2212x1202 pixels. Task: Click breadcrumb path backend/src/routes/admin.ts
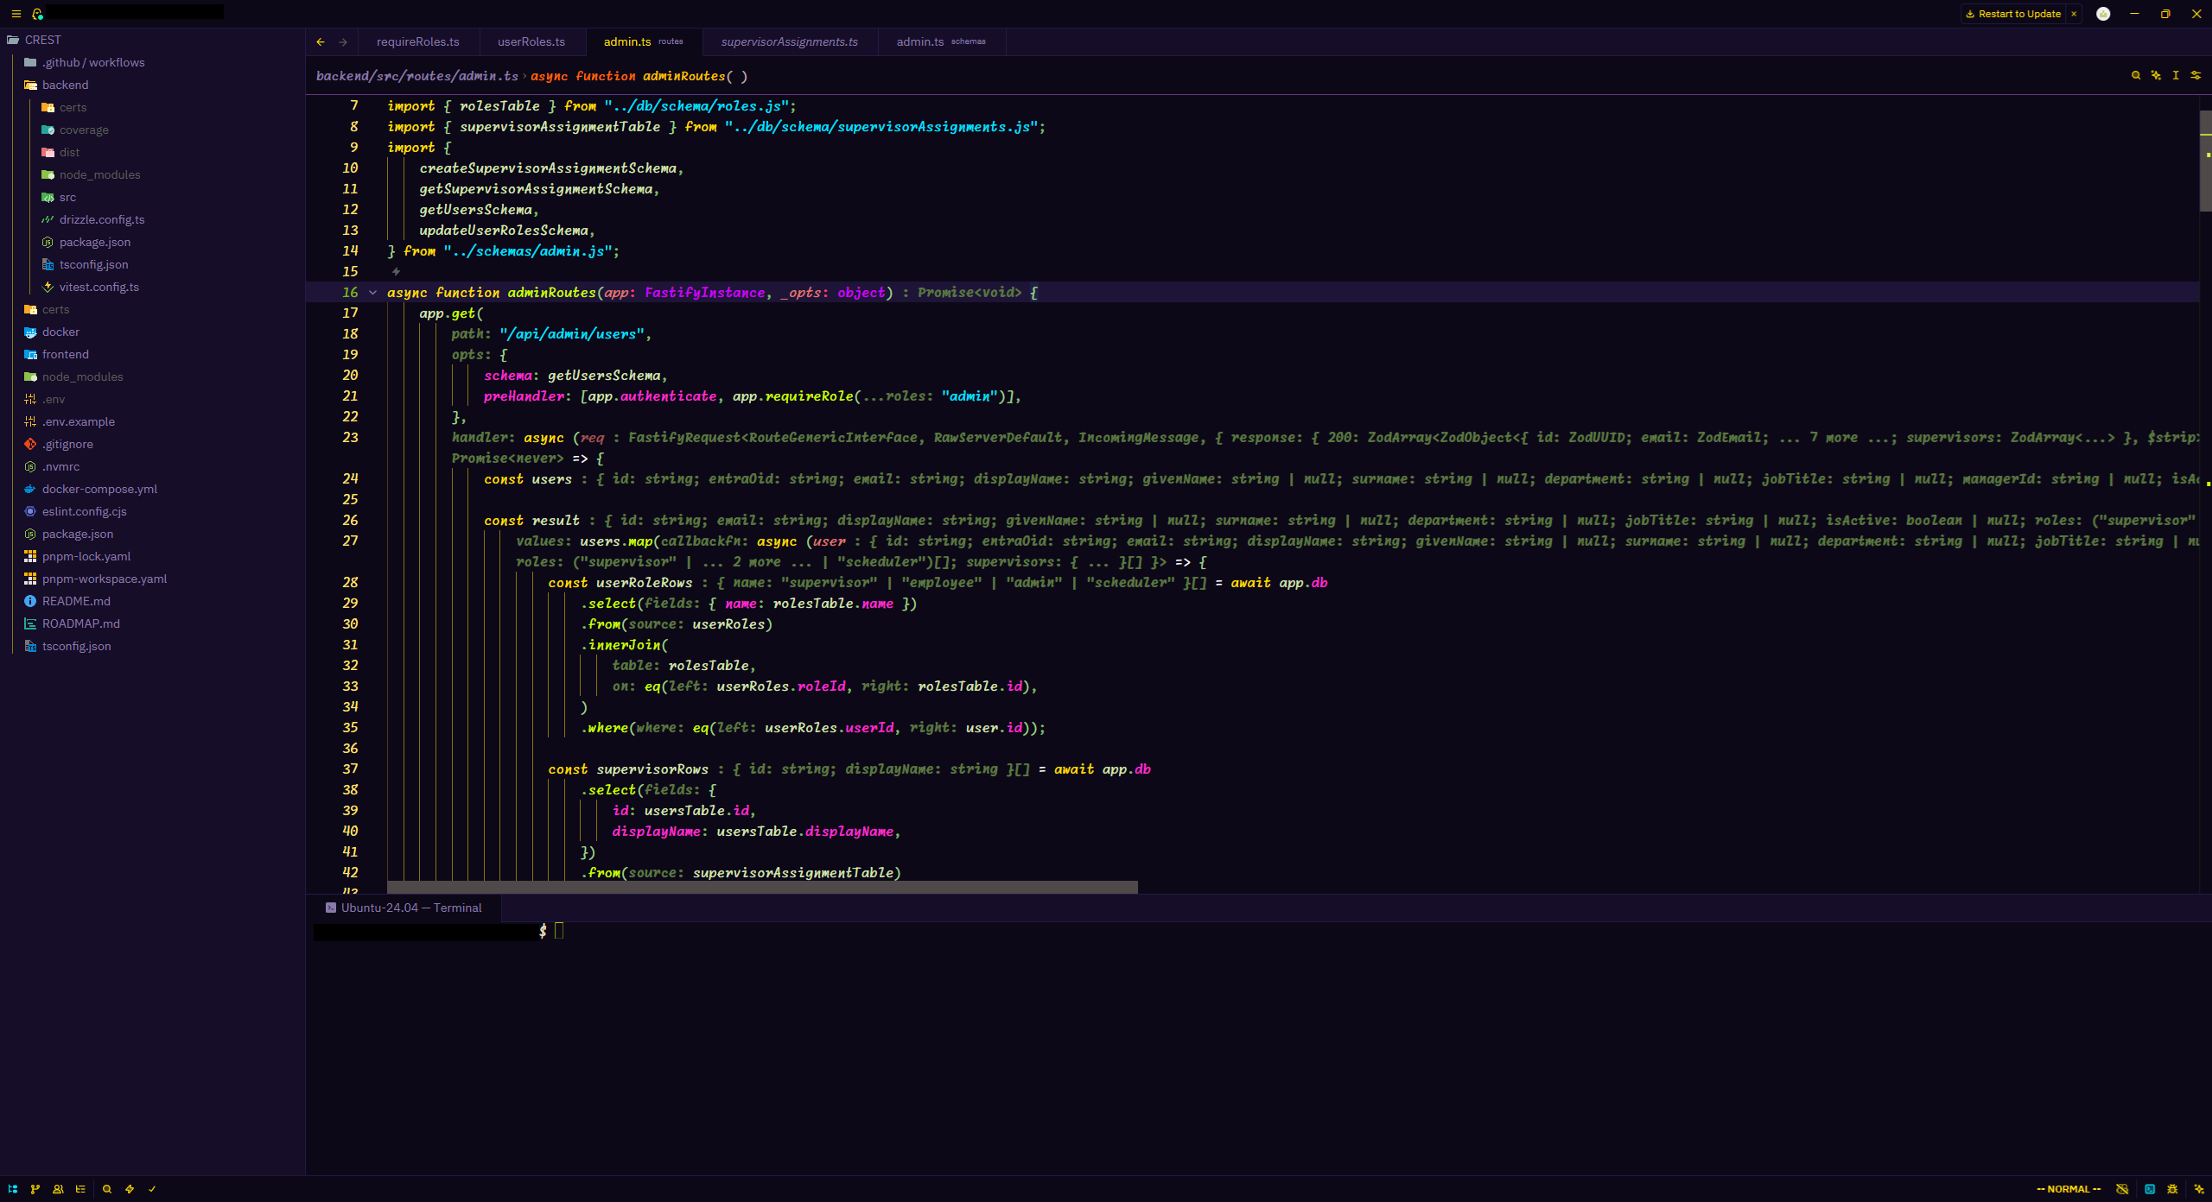tap(417, 76)
